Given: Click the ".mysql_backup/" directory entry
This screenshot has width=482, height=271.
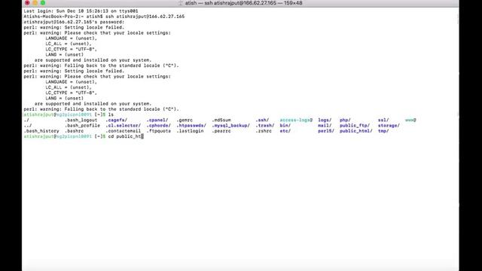Looking at the screenshot, I should pyautogui.click(x=231, y=126).
